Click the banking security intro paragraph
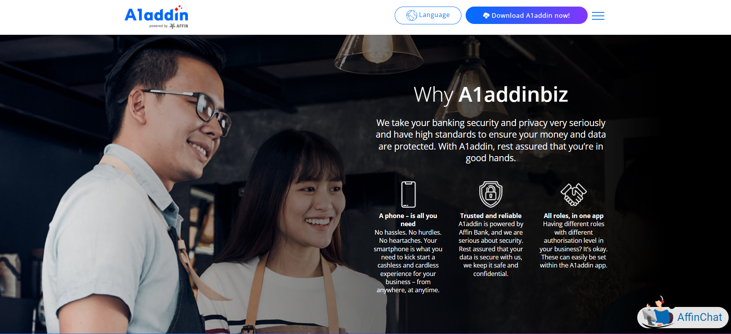The image size is (731, 334). tap(491, 140)
